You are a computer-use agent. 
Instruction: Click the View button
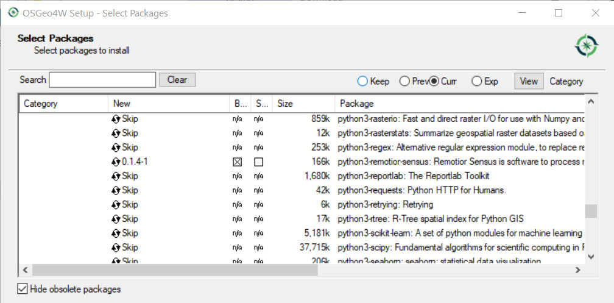[529, 81]
